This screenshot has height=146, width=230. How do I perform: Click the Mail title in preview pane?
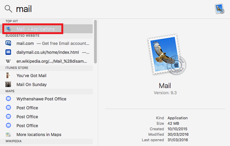(x=165, y=85)
